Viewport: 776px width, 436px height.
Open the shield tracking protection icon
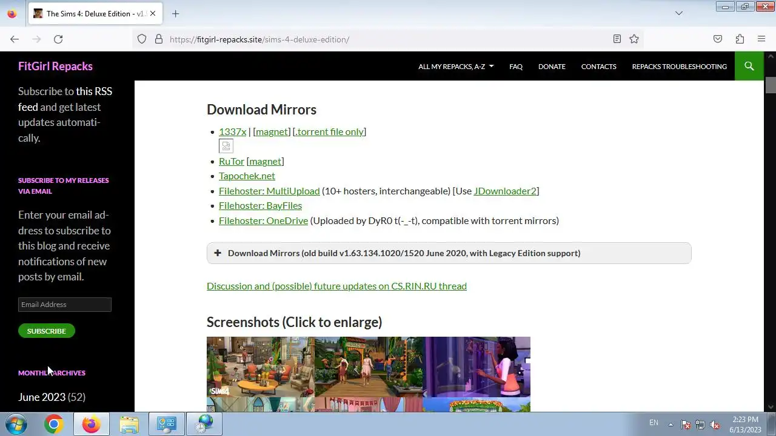142,39
